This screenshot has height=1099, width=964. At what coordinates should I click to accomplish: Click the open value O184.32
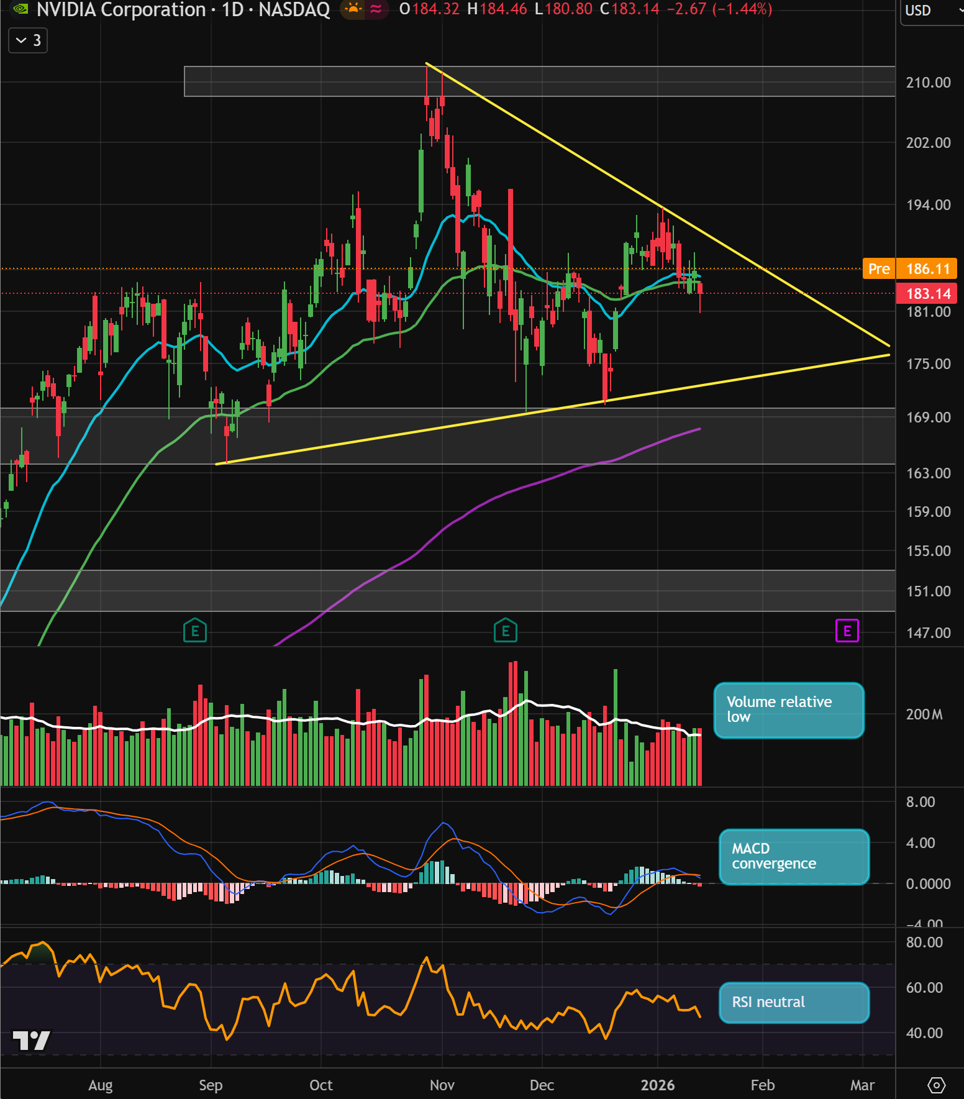click(x=429, y=9)
